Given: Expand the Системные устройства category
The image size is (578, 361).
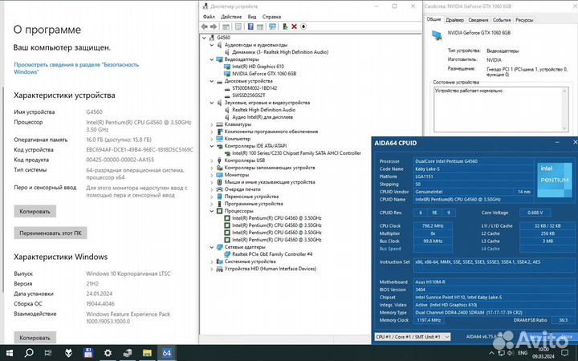Looking at the screenshot, I should [x=212, y=262].
